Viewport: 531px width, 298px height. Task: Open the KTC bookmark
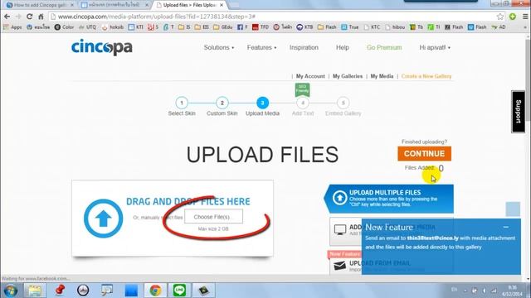tap(372, 27)
